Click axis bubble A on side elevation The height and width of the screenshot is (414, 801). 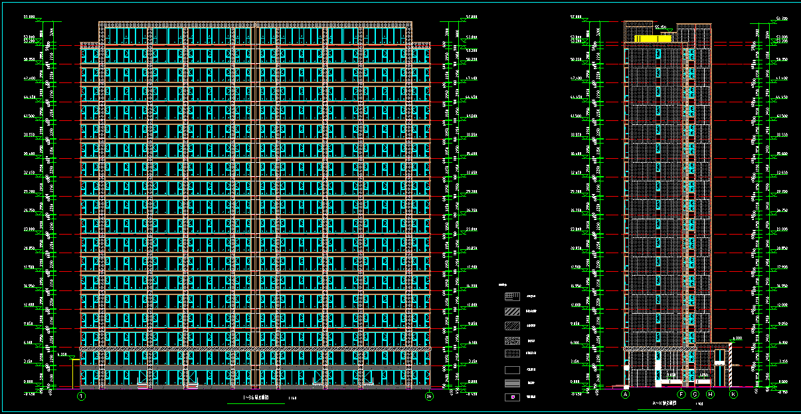point(625,394)
